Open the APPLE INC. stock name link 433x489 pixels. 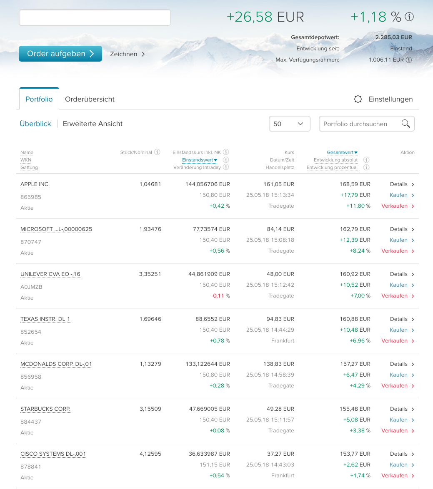point(35,184)
